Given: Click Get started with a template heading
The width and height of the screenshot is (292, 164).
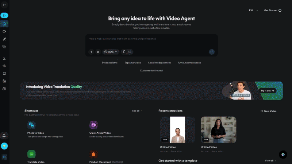Looking at the screenshot, I should click(x=178, y=161).
